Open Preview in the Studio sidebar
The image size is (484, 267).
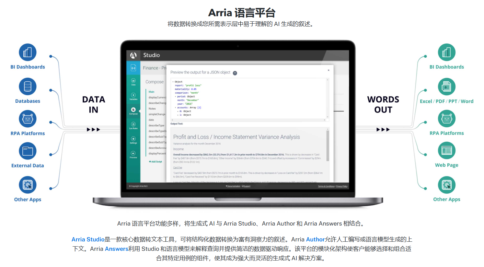[x=133, y=155]
